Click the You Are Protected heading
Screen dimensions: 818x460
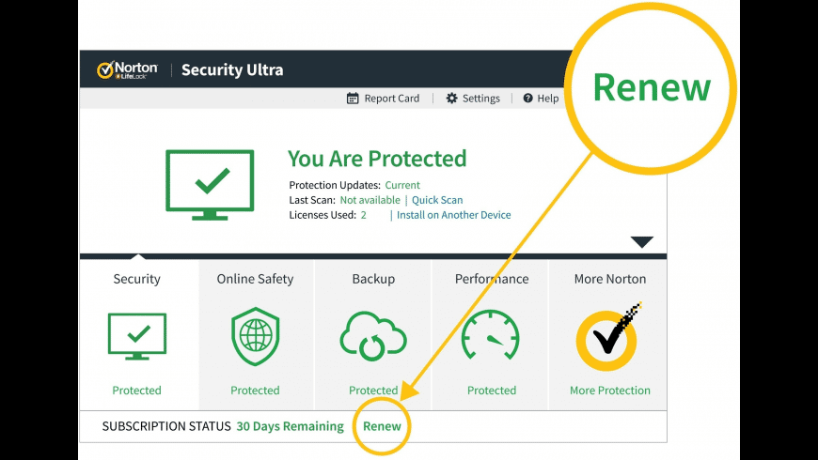[x=377, y=159]
